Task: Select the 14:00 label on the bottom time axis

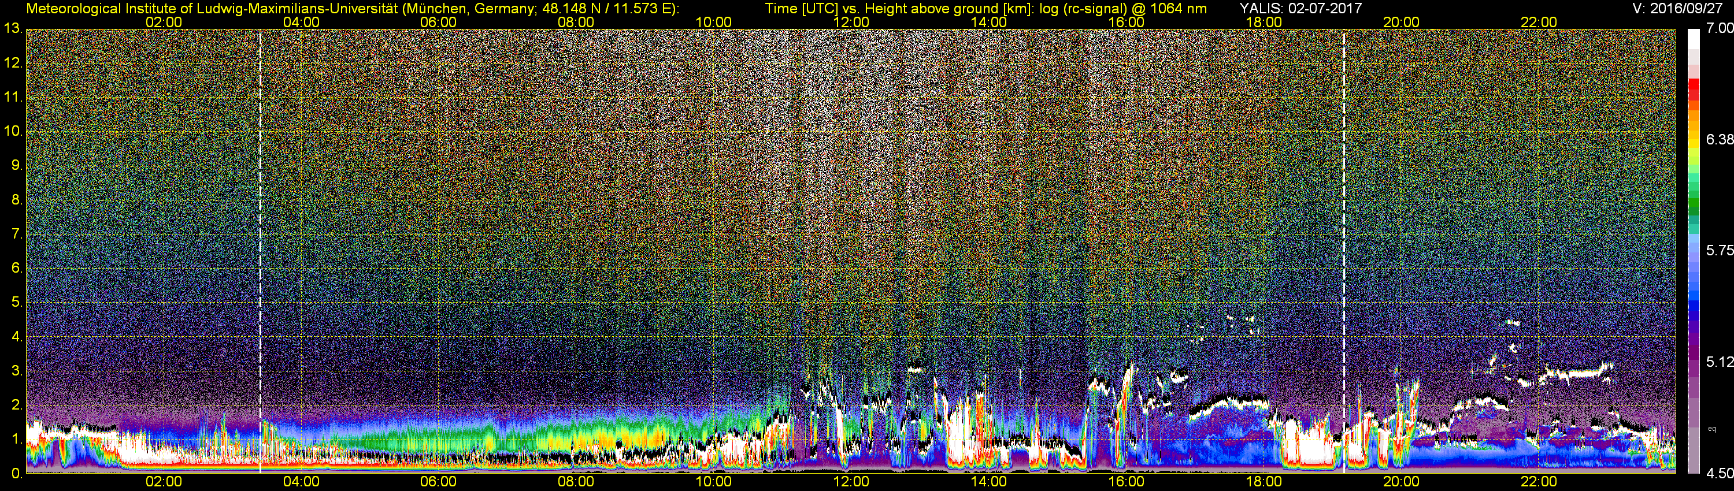Action: 989,482
